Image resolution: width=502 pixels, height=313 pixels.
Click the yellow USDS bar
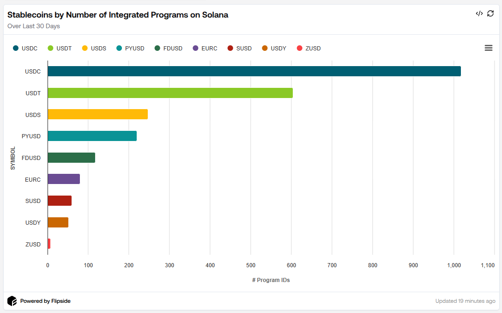click(97, 114)
